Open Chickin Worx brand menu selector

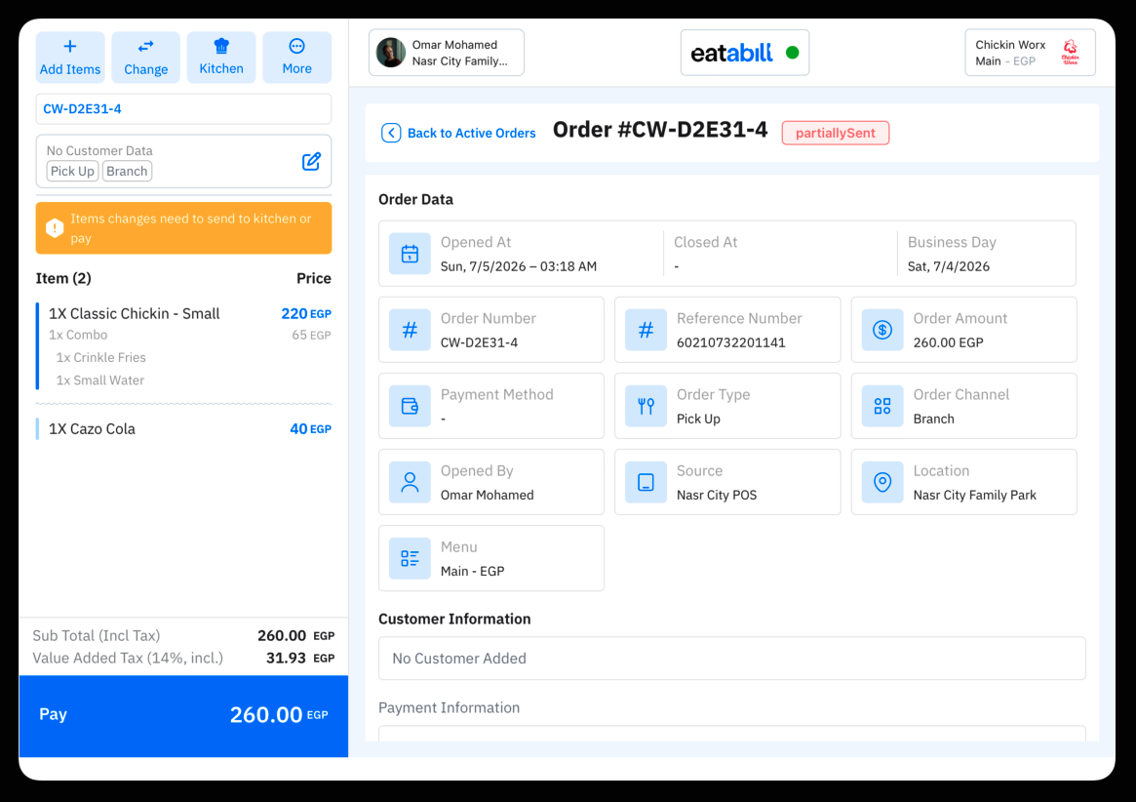(x=1030, y=53)
